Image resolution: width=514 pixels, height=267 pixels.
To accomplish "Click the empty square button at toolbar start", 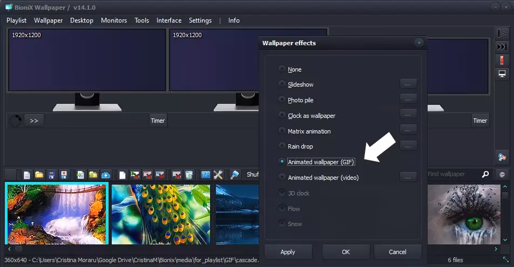I will [x=10, y=175].
